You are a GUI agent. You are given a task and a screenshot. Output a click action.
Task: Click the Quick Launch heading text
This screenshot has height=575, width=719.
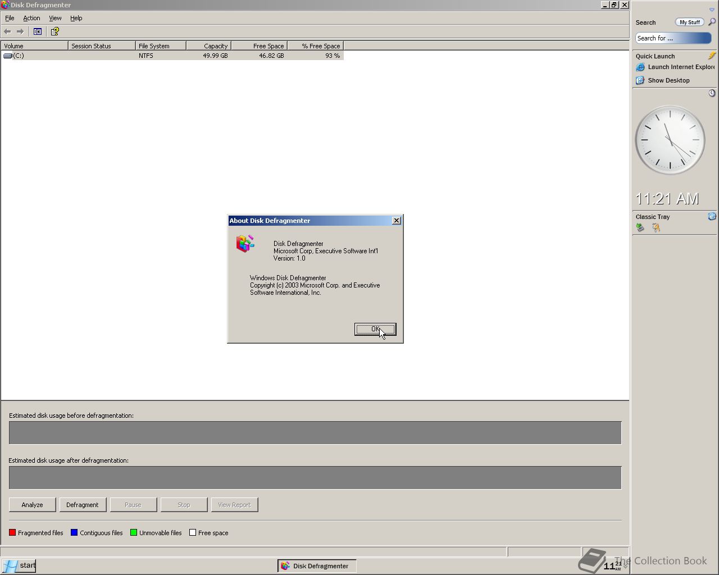(x=655, y=56)
